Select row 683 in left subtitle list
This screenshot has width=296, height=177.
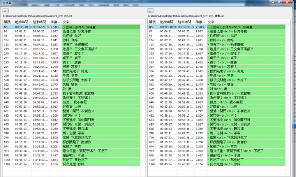tap(71, 120)
